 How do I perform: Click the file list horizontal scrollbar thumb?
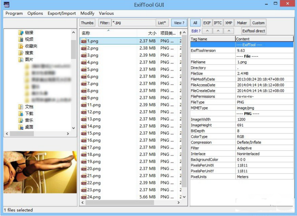pyautogui.click(x=120, y=202)
